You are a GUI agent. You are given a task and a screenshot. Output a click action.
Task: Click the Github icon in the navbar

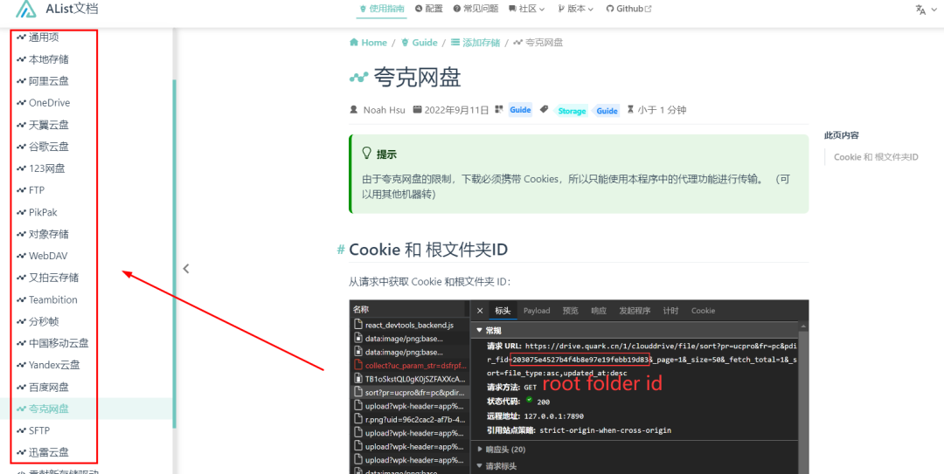(610, 9)
